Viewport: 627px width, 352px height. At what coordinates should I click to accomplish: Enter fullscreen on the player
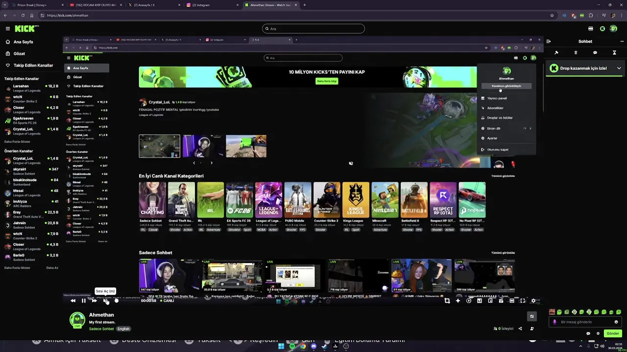pyautogui.click(x=523, y=301)
